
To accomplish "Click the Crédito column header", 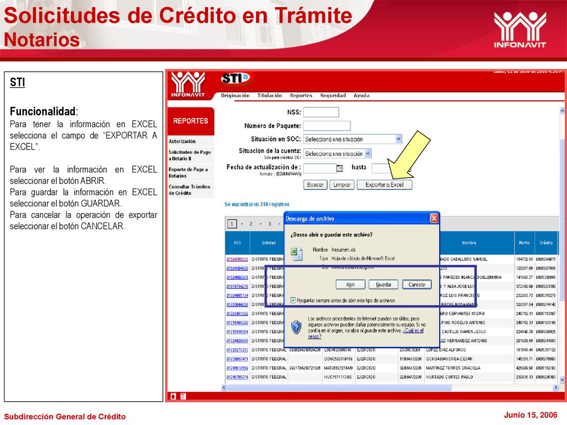I will [546, 243].
